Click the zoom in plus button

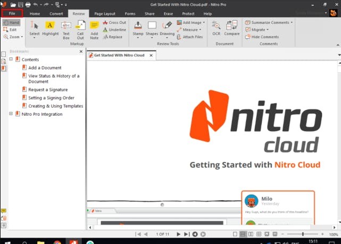pyautogui.click(x=322, y=234)
